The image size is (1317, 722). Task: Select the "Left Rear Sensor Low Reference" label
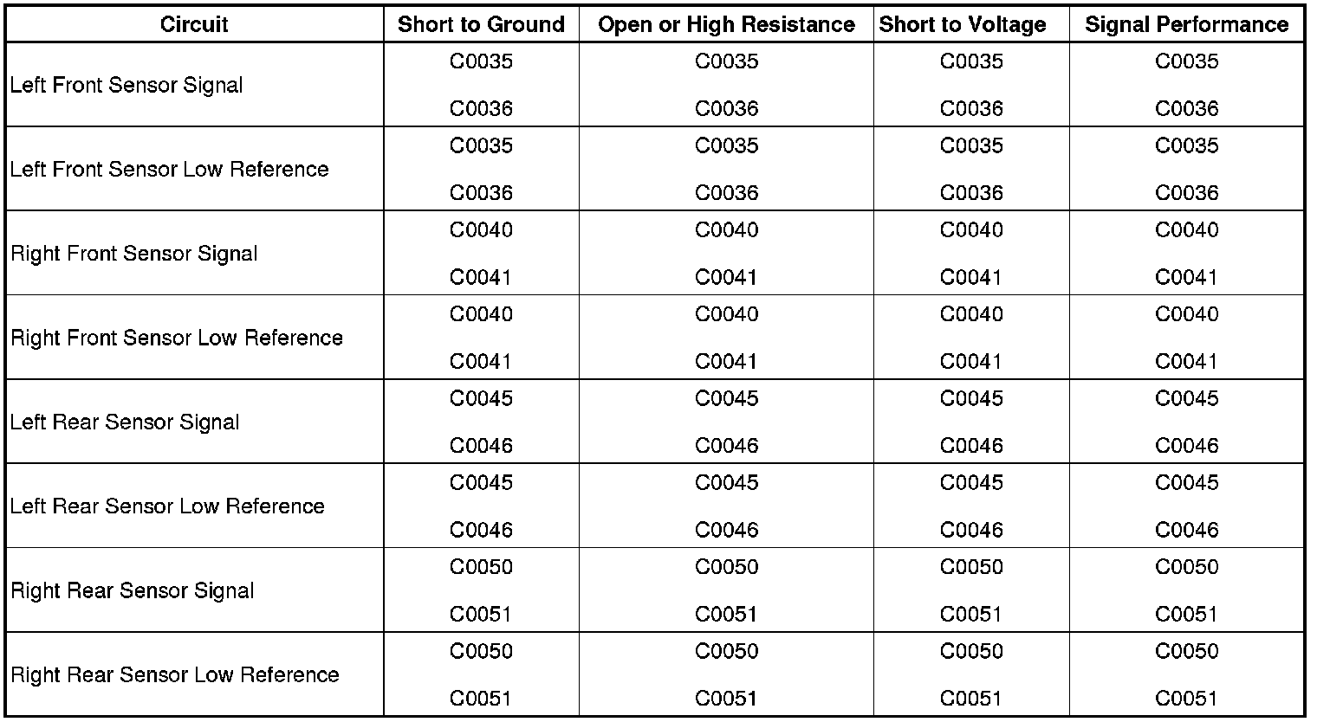[x=167, y=506]
